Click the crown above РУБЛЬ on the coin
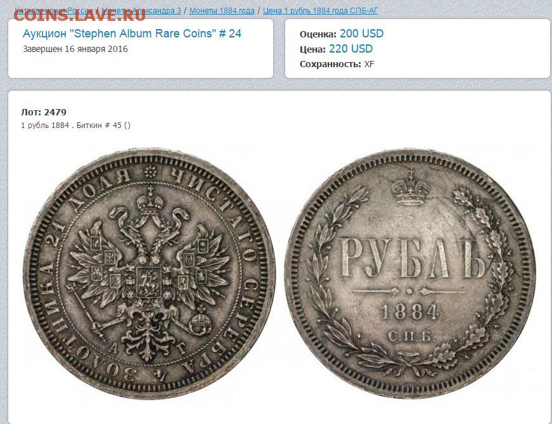552x424 pixels. tap(411, 188)
